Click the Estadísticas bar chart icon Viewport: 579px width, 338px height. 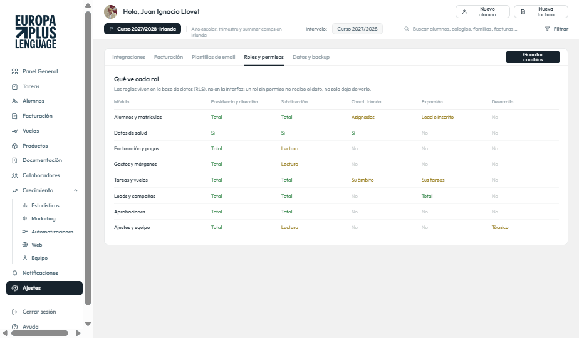24,205
